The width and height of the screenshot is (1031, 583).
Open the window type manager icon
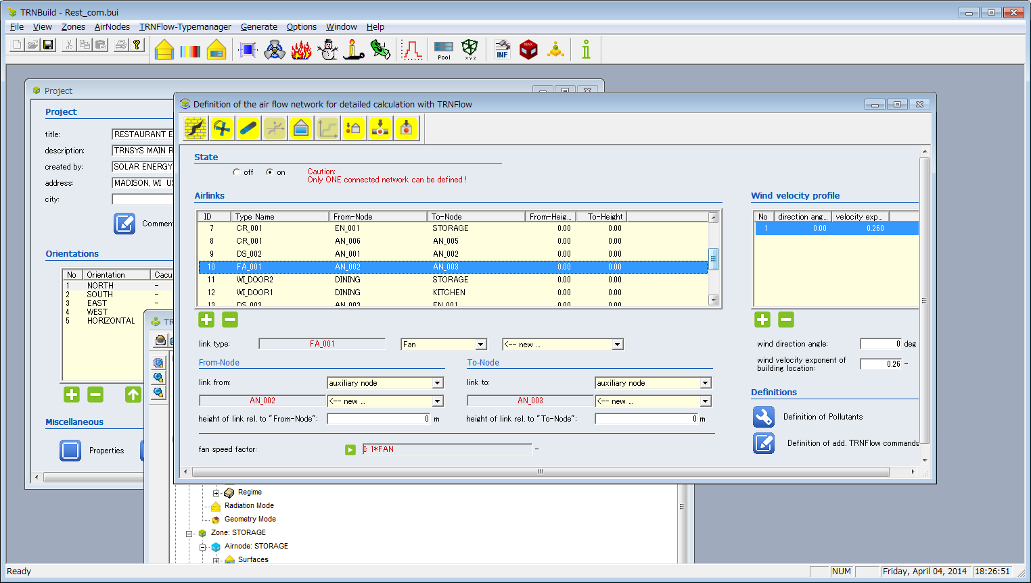click(216, 49)
